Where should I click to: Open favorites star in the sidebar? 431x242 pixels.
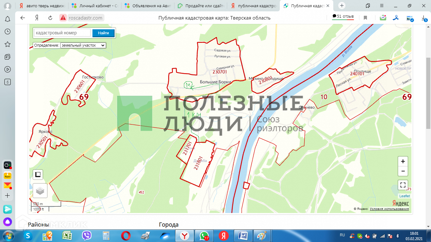click(8, 44)
